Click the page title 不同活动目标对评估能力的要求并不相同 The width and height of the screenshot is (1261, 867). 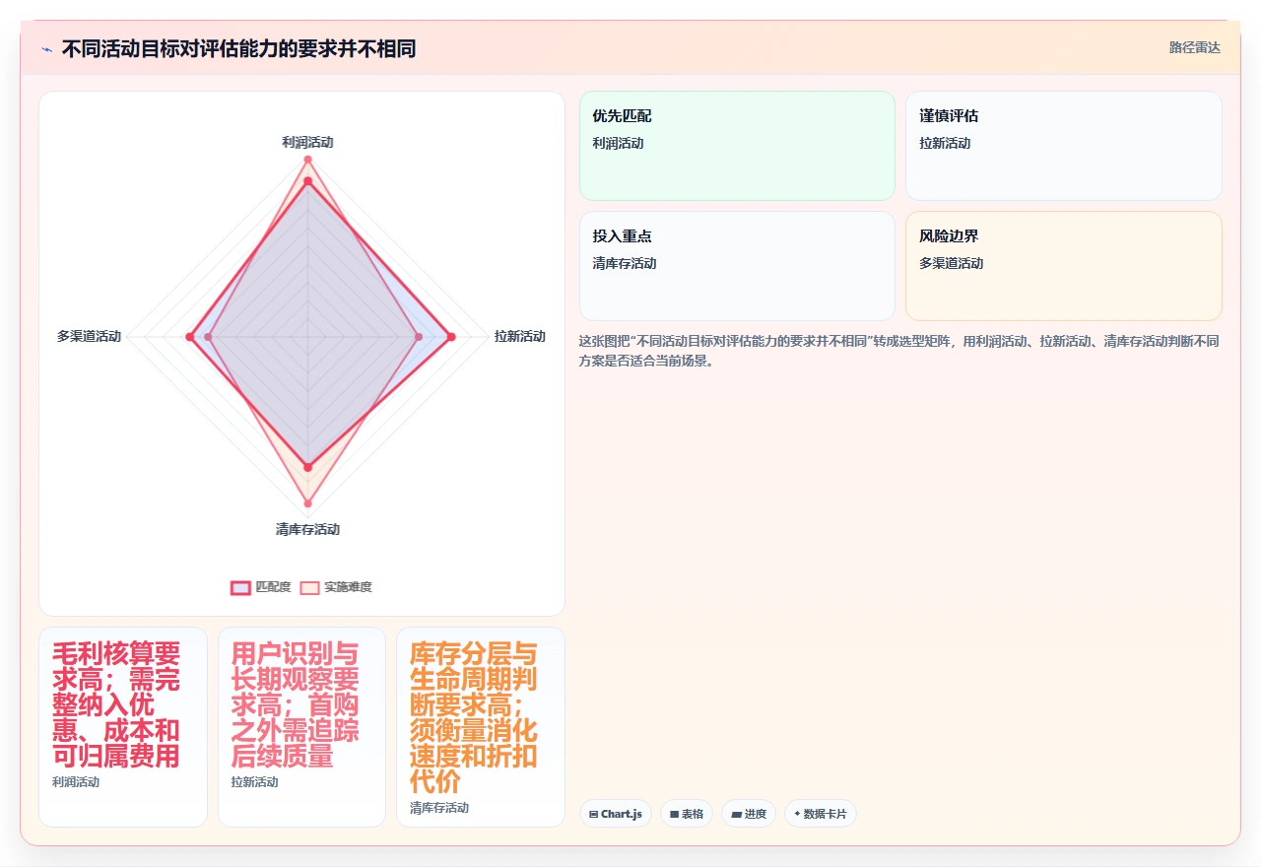pyautogui.click(x=238, y=48)
